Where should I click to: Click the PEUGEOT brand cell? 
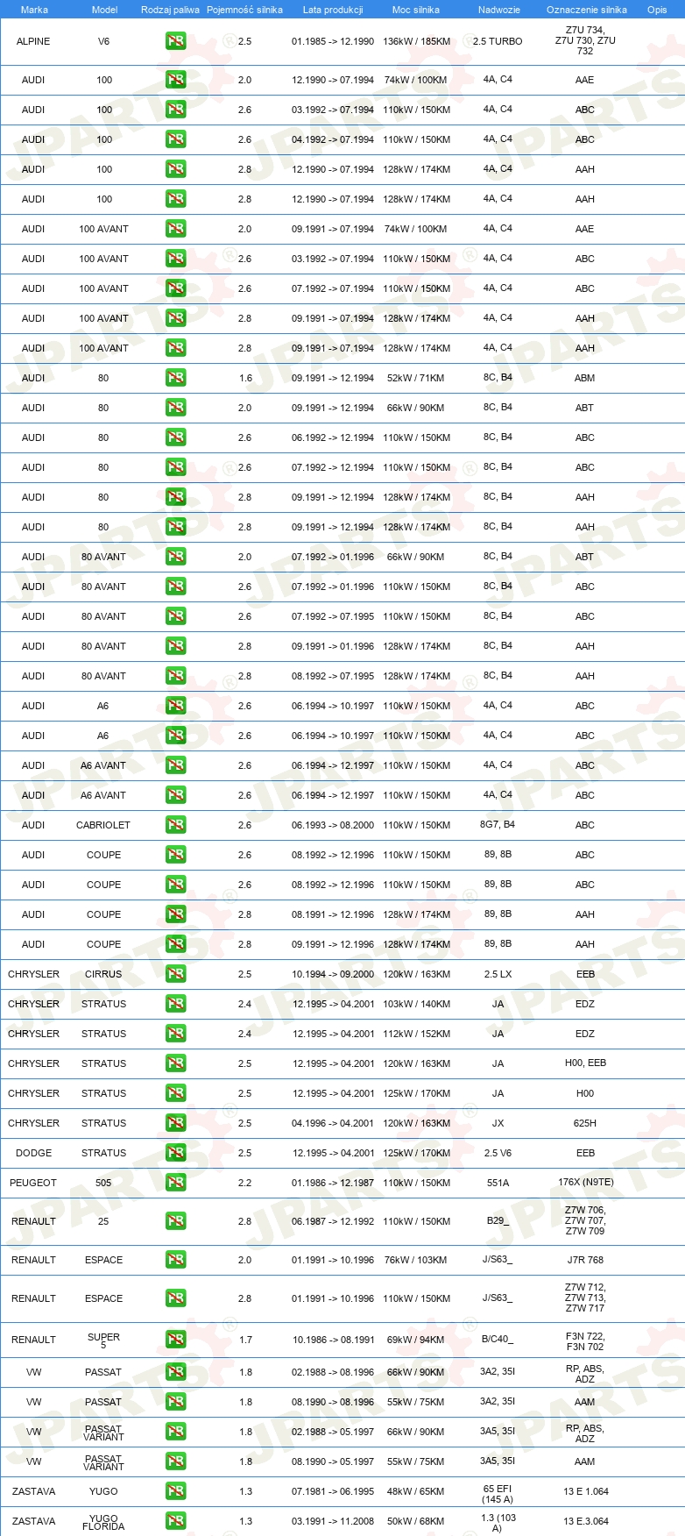click(x=33, y=1183)
